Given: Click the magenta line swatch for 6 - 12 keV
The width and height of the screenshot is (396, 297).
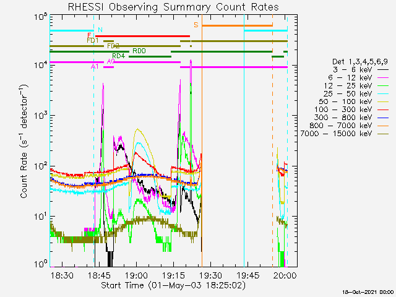Looking at the screenshot, I should [x=383, y=77].
